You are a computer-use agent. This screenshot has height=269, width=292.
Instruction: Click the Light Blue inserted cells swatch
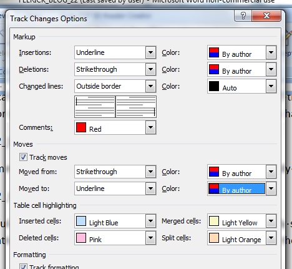[81, 221]
